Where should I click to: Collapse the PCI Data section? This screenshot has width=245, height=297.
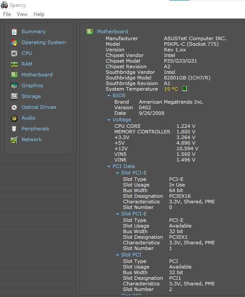click(109, 167)
